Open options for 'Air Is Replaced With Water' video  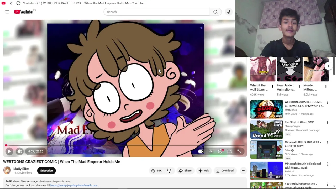coord(328,164)
